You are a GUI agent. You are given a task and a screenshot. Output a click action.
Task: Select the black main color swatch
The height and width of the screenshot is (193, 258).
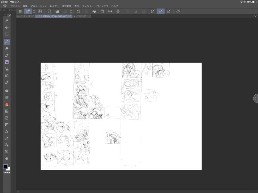[5, 167]
